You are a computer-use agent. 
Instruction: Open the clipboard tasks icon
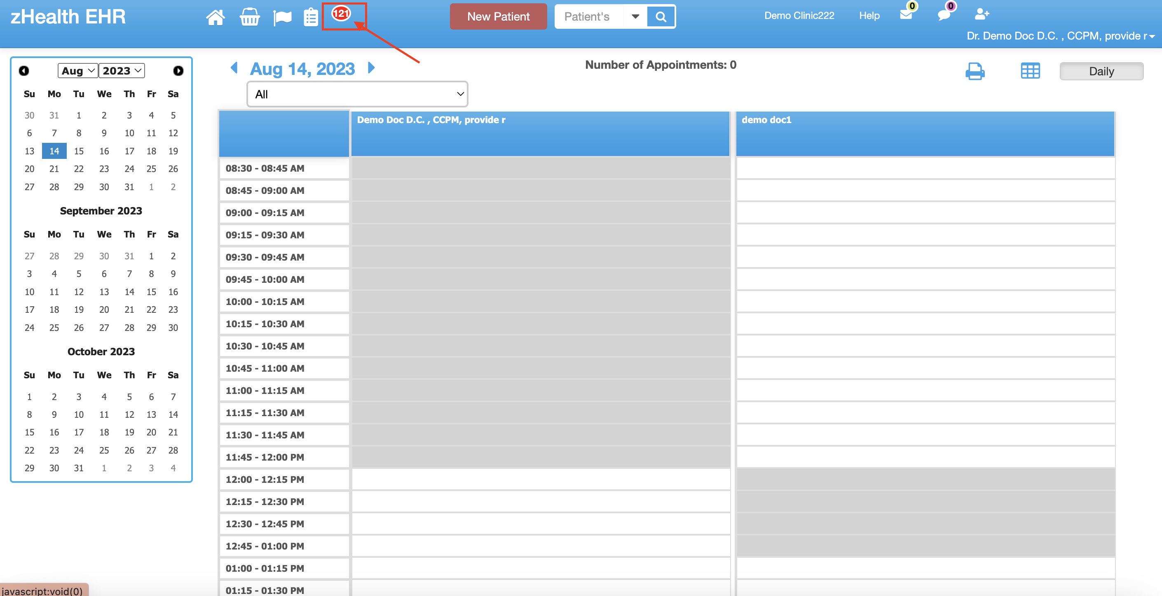click(311, 17)
